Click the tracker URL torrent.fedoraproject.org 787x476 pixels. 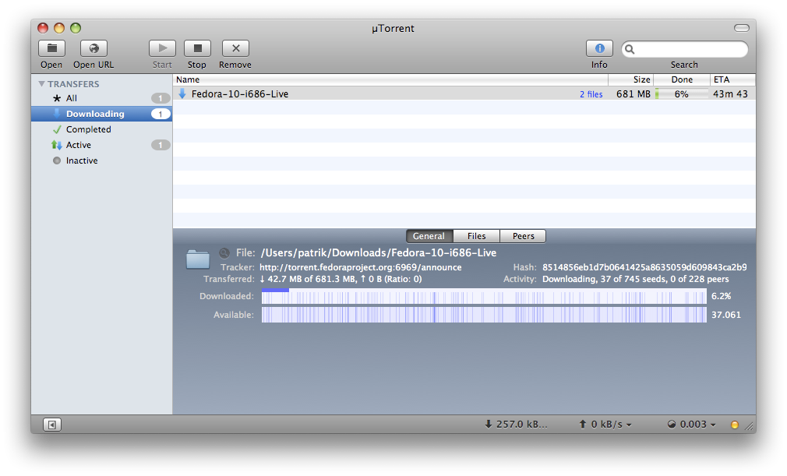(x=360, y=267)
